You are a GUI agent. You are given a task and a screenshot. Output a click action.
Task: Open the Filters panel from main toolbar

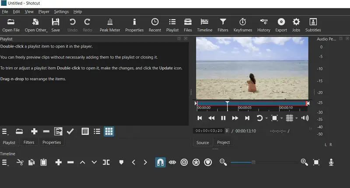click(x=223, y=25)
